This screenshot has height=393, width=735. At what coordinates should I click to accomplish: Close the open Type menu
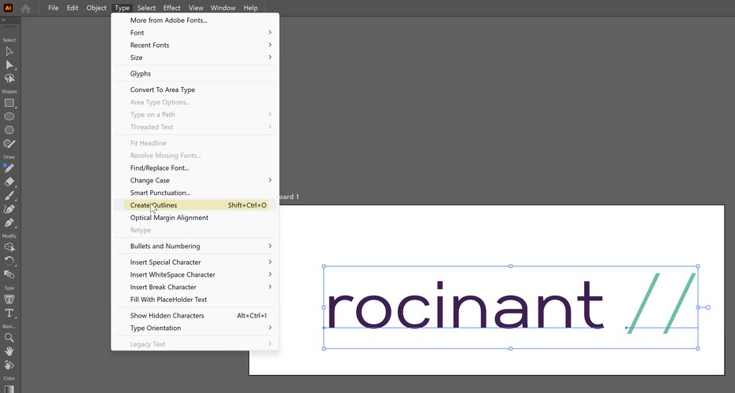tap(122, 8)
